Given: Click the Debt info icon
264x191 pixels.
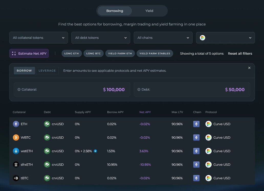Looking at the screenshot, I should pyautogui.click(x=139, y=90).
